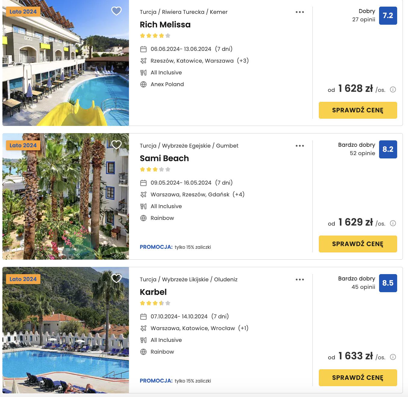The height and width of the screenshot is (397, 408).
Task: Click the calendar icon for Rich Melissa dates
Action: coord(143,49)
